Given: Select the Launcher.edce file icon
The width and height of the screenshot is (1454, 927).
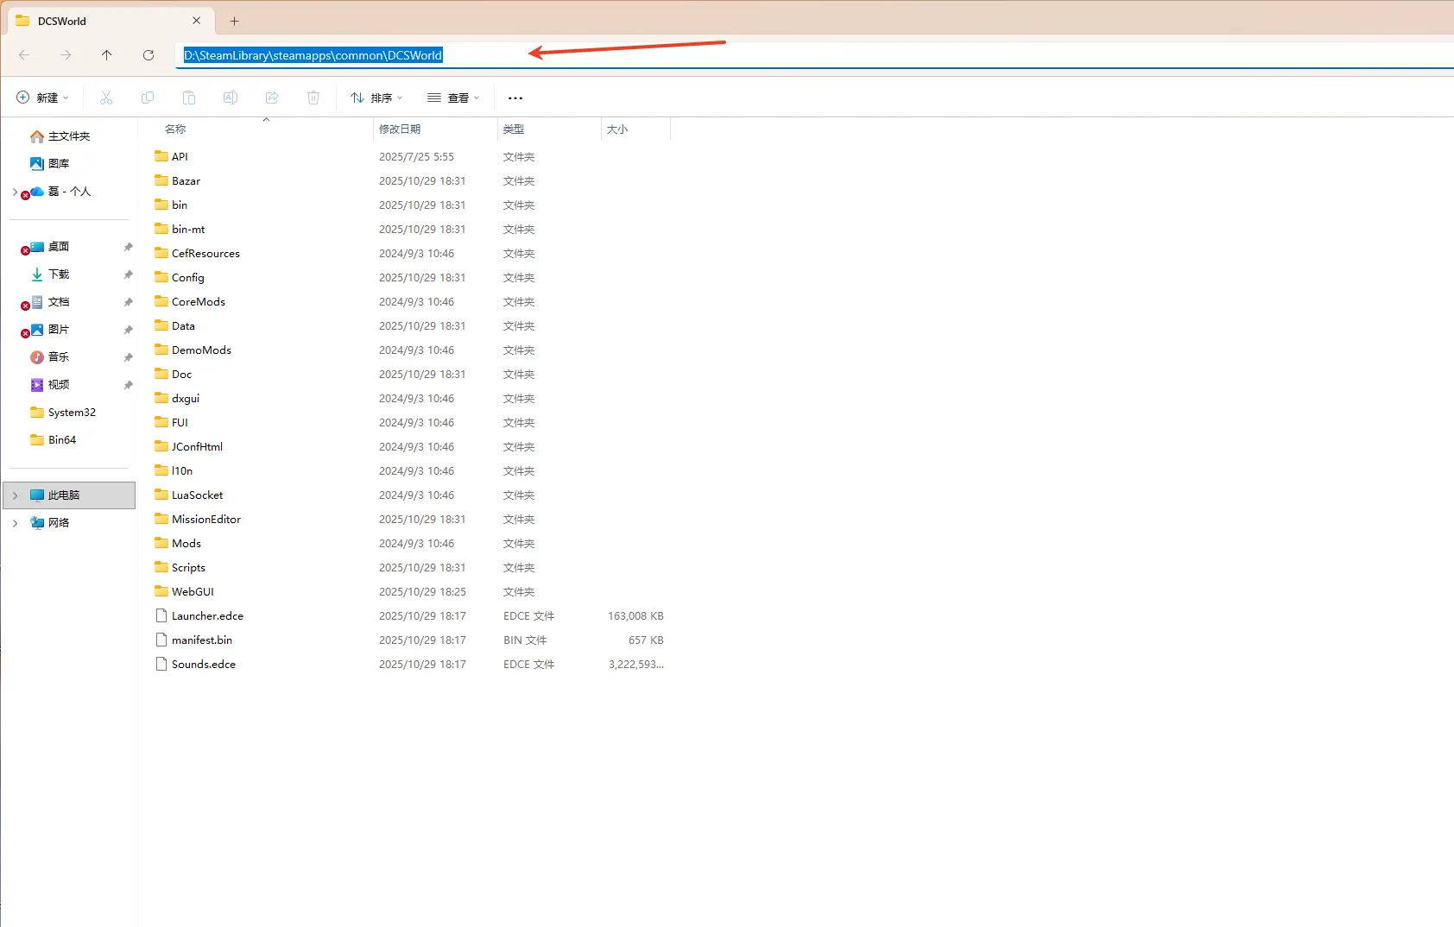Looking at the screenshot, I should pyautogui.click(x=161, y=615).
